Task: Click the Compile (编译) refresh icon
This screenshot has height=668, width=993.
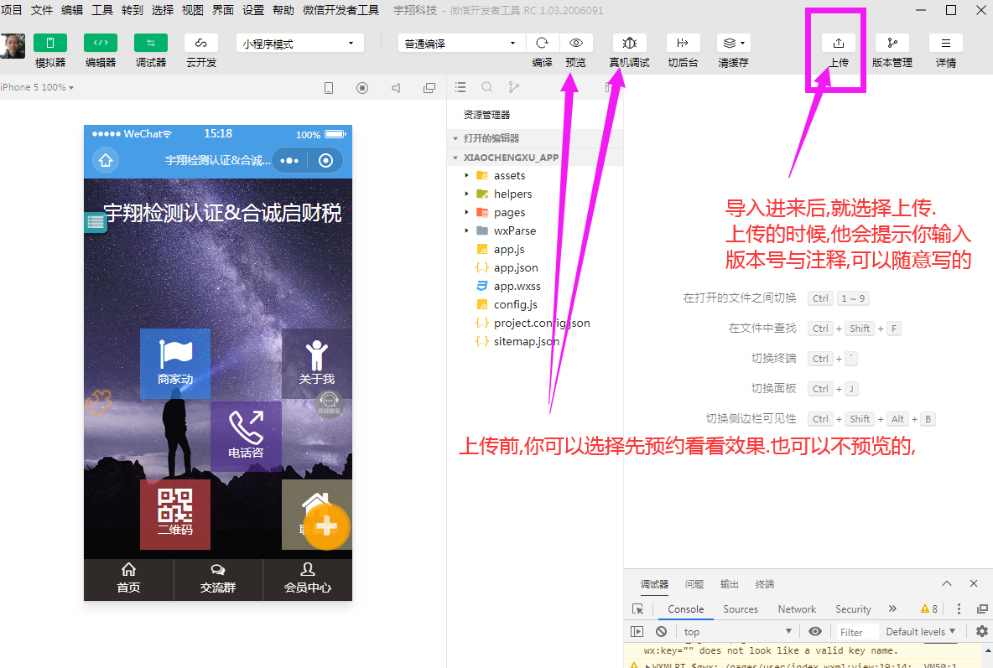Action: 542,44
